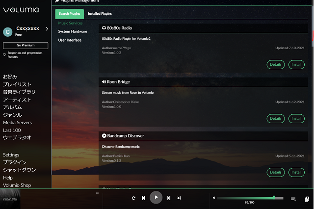This screenshot has width=314, height=209.
Task: Click the Volumio logo
Action: coord(21,10)
